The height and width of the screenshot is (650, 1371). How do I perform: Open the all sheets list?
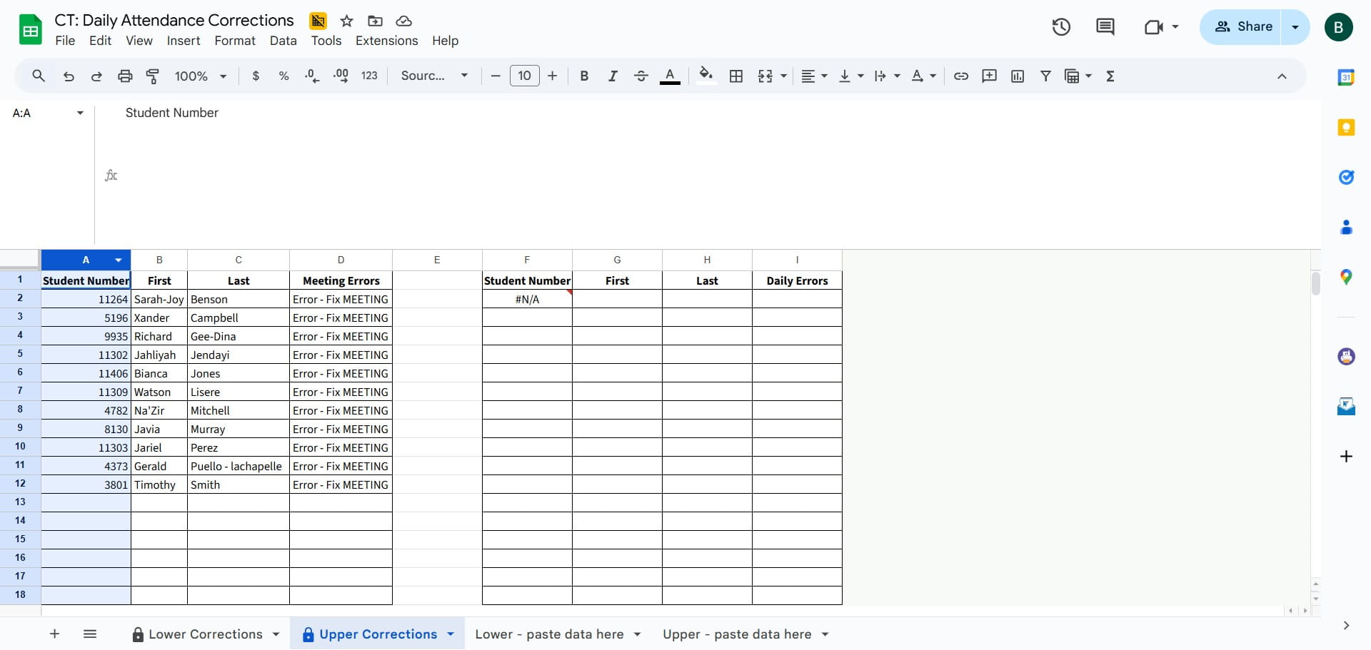coord(90,634)
